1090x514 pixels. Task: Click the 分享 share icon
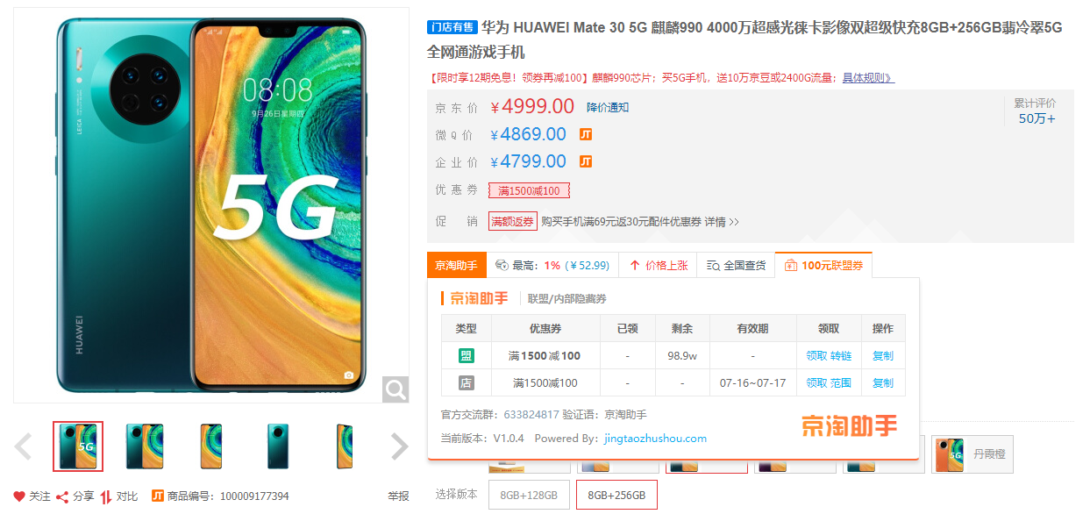pos(62,496)
